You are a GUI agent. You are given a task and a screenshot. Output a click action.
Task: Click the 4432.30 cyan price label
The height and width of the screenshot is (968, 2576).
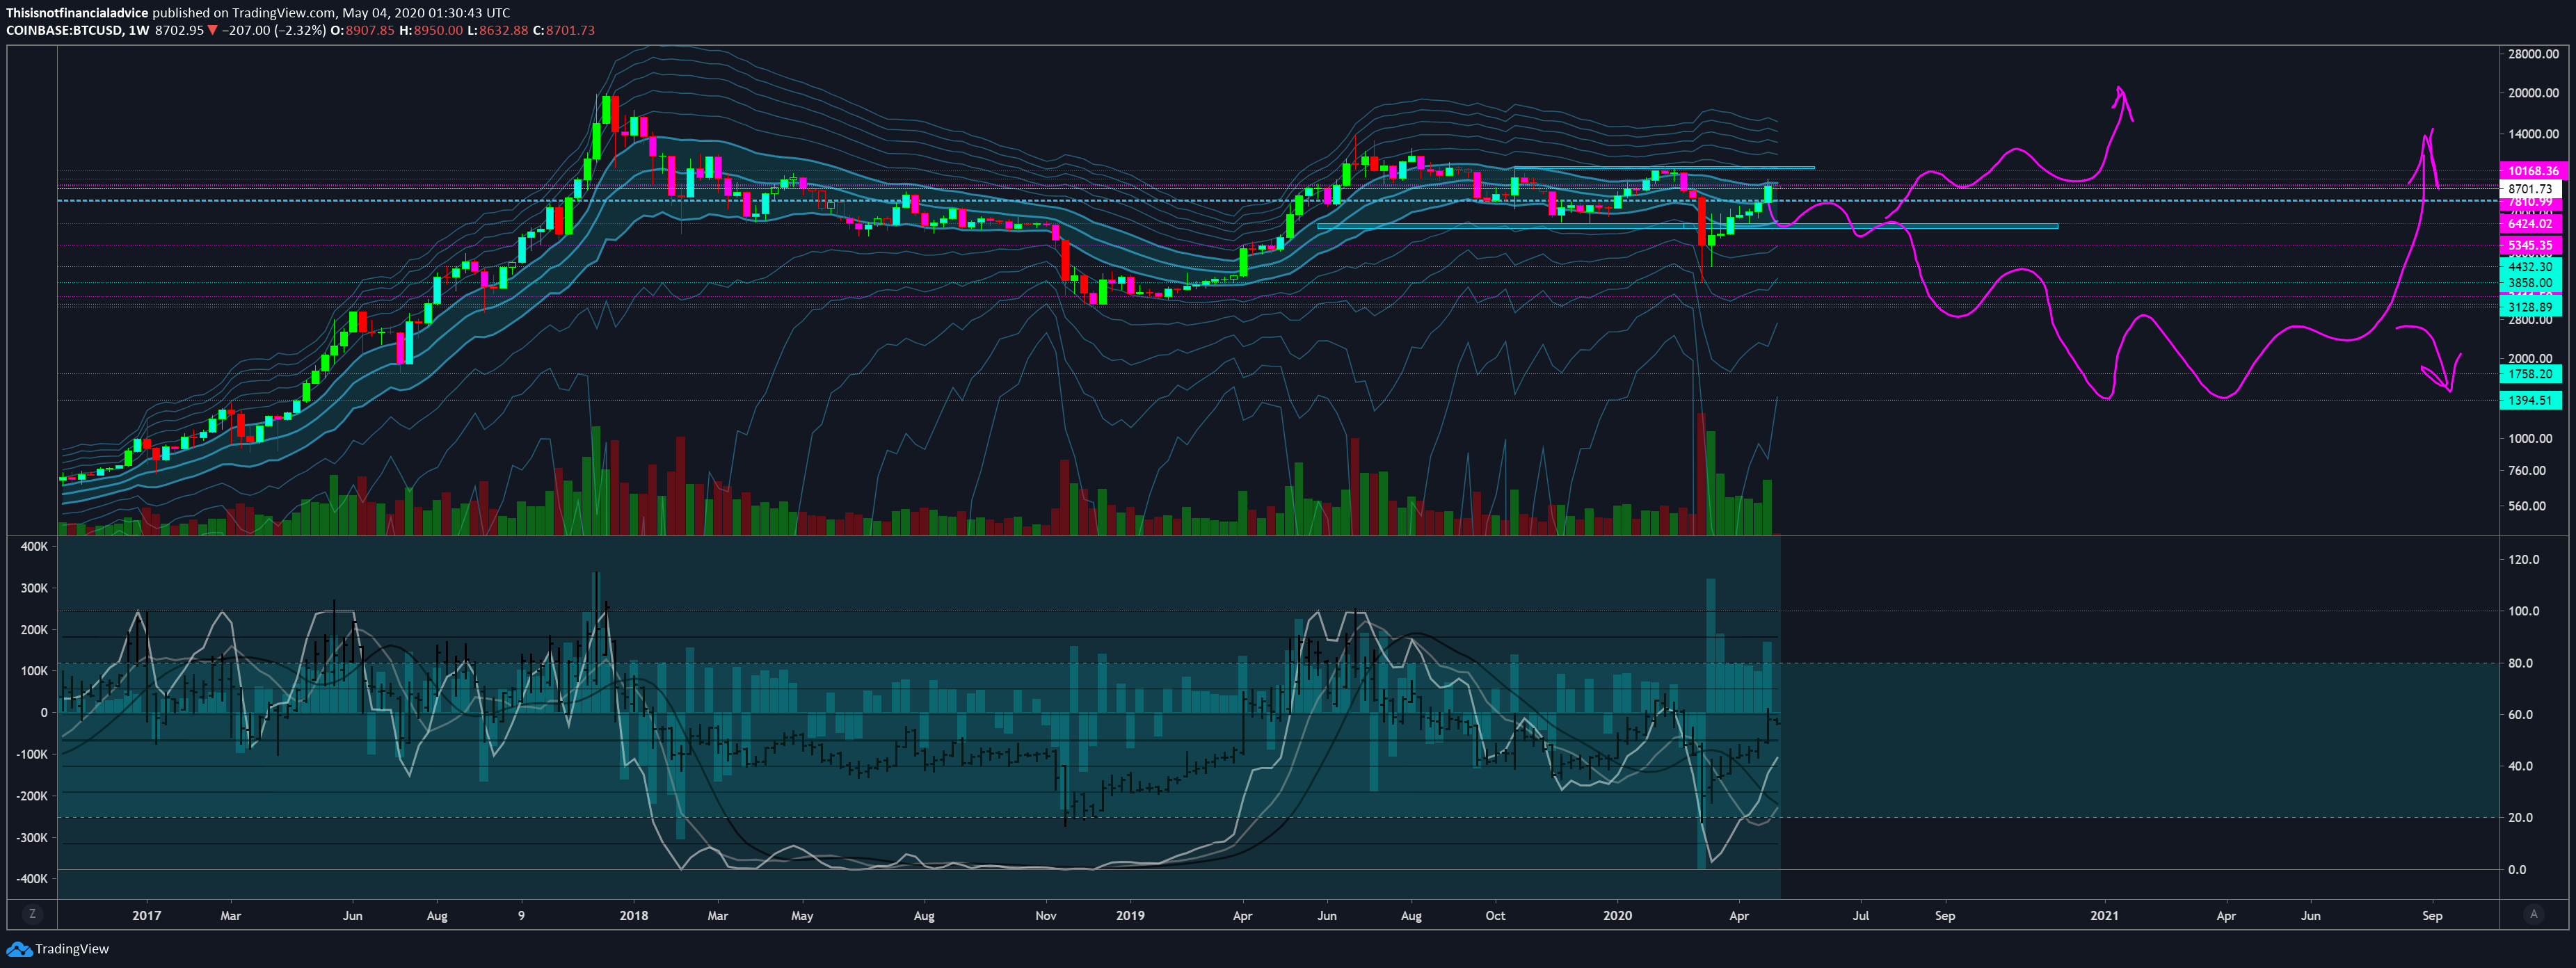[x=2530, y=267]
